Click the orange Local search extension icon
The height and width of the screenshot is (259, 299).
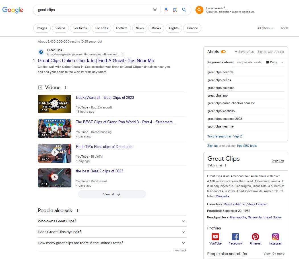199,10
